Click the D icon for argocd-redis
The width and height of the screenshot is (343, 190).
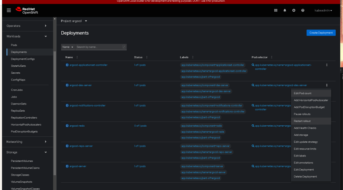(67, 126)
